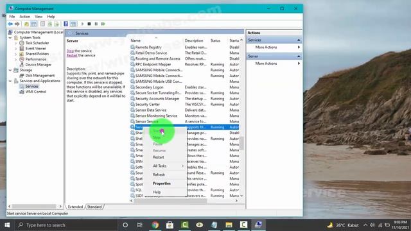Image resolution: width=411 pixels, height=231 pixels.
Task: Click the Task Scheduler clock icon
Action: click(x=22, y=43)
